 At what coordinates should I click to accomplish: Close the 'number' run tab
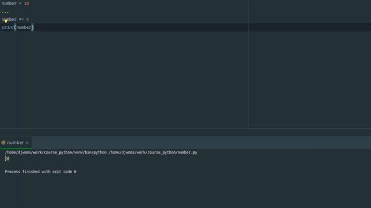[x=27, y=143]
